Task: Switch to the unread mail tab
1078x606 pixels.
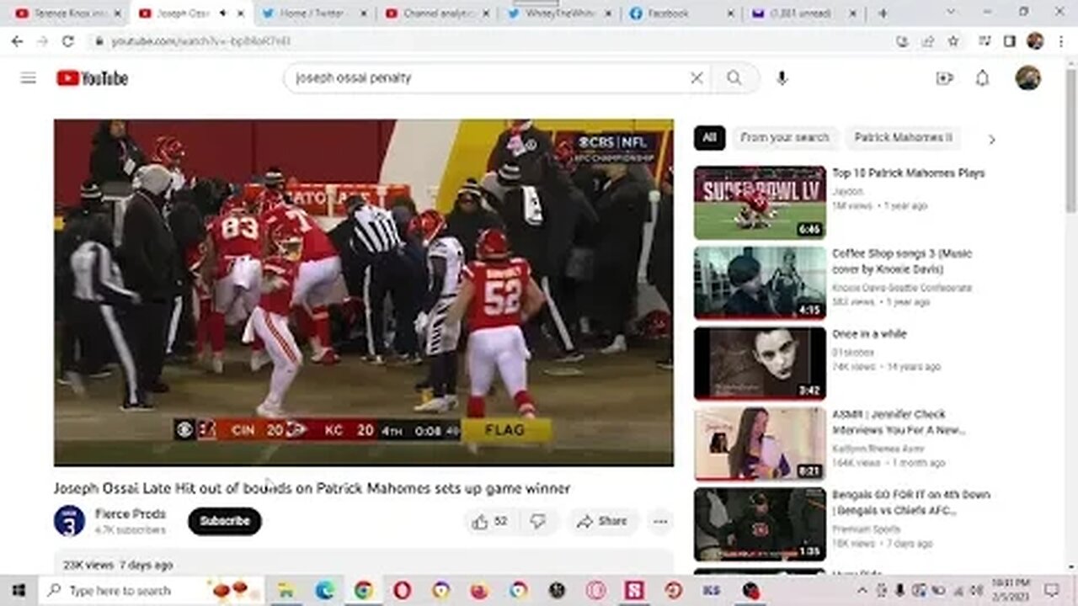Action: click(x=801, y=13)
